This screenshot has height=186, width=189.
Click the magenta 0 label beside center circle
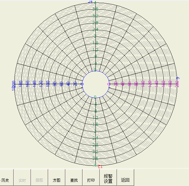click(109, 84)
